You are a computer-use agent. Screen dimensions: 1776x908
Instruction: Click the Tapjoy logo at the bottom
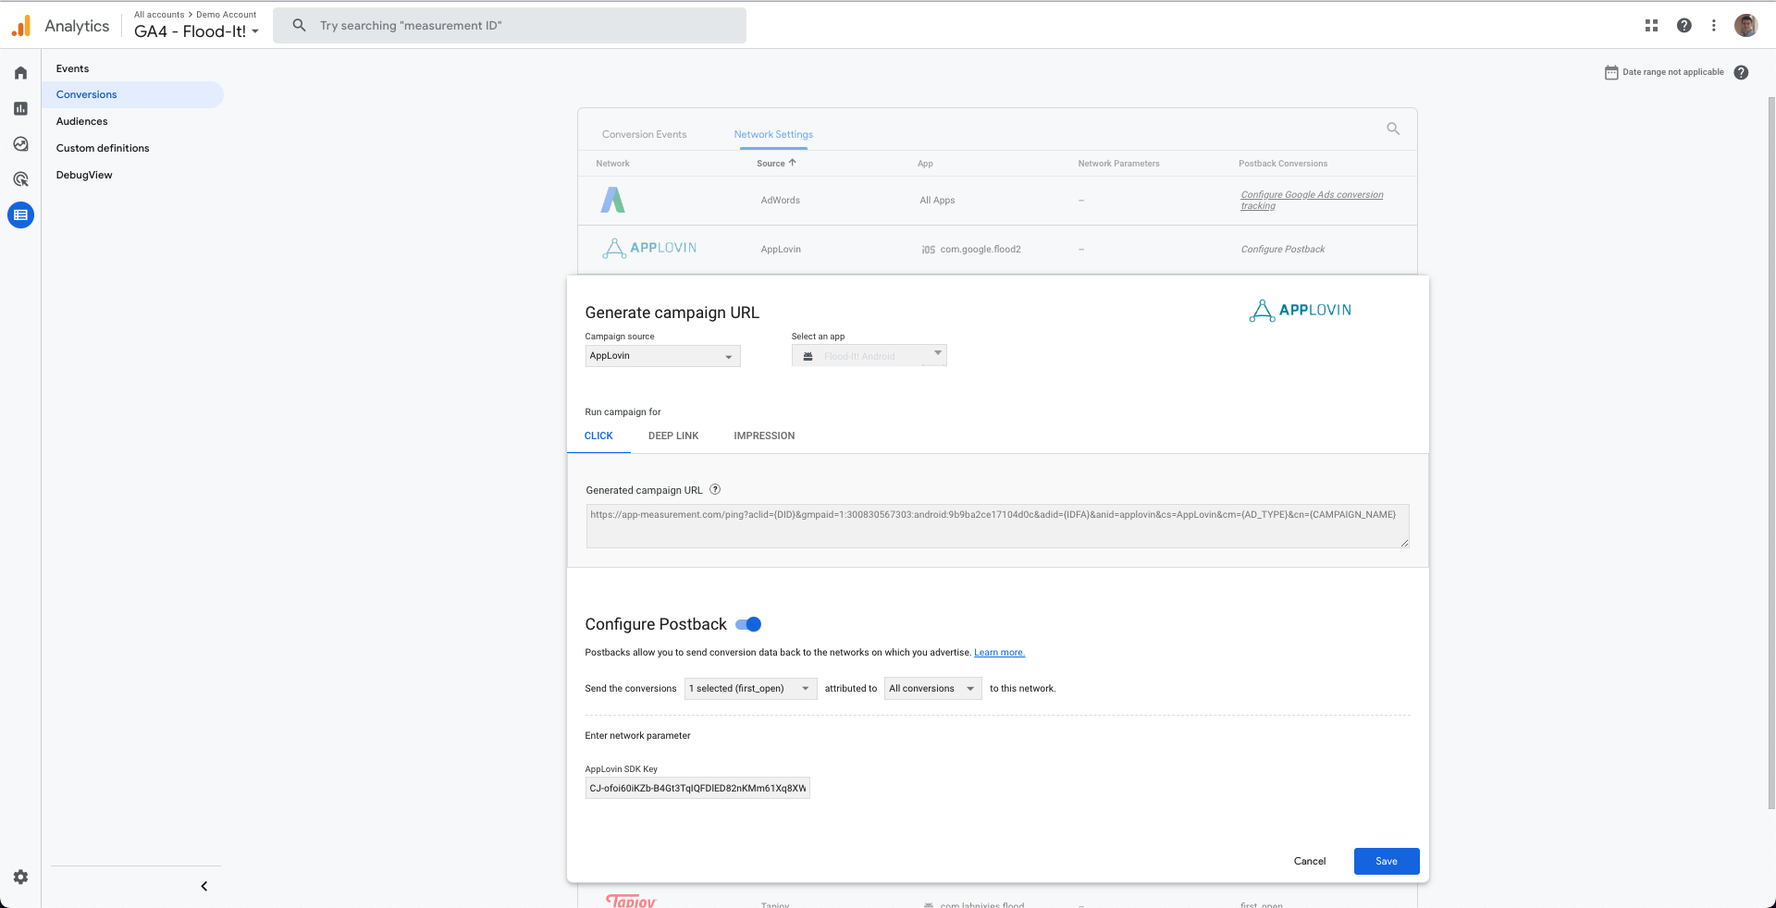point(631,901)
